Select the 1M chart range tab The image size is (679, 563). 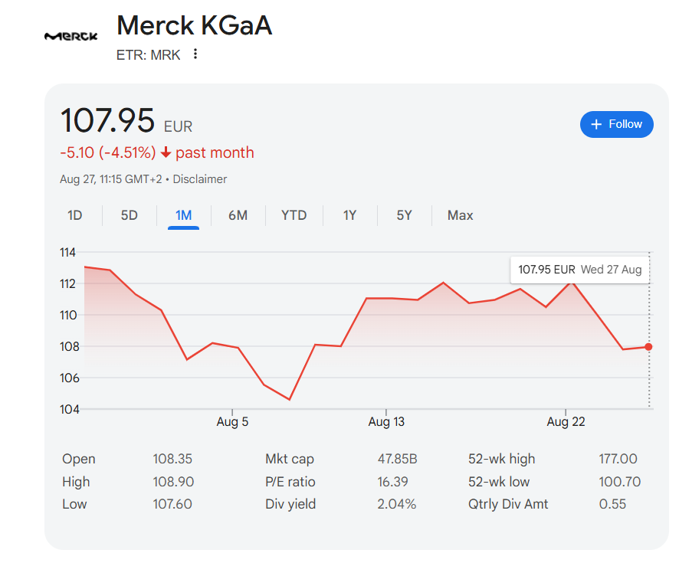pyautogui.click(x=184, y=215)
